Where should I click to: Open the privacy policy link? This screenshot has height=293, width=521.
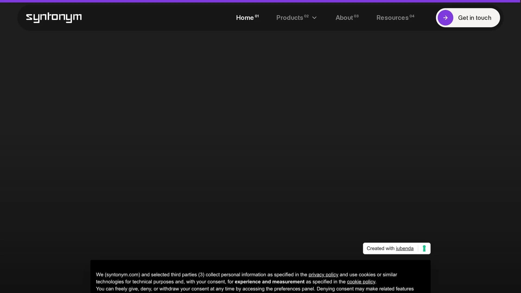(x=323, y=275)
